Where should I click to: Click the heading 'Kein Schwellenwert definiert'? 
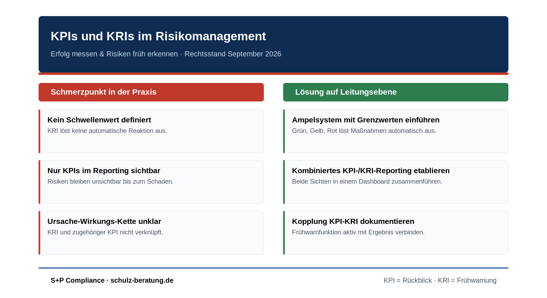(99, 120)
